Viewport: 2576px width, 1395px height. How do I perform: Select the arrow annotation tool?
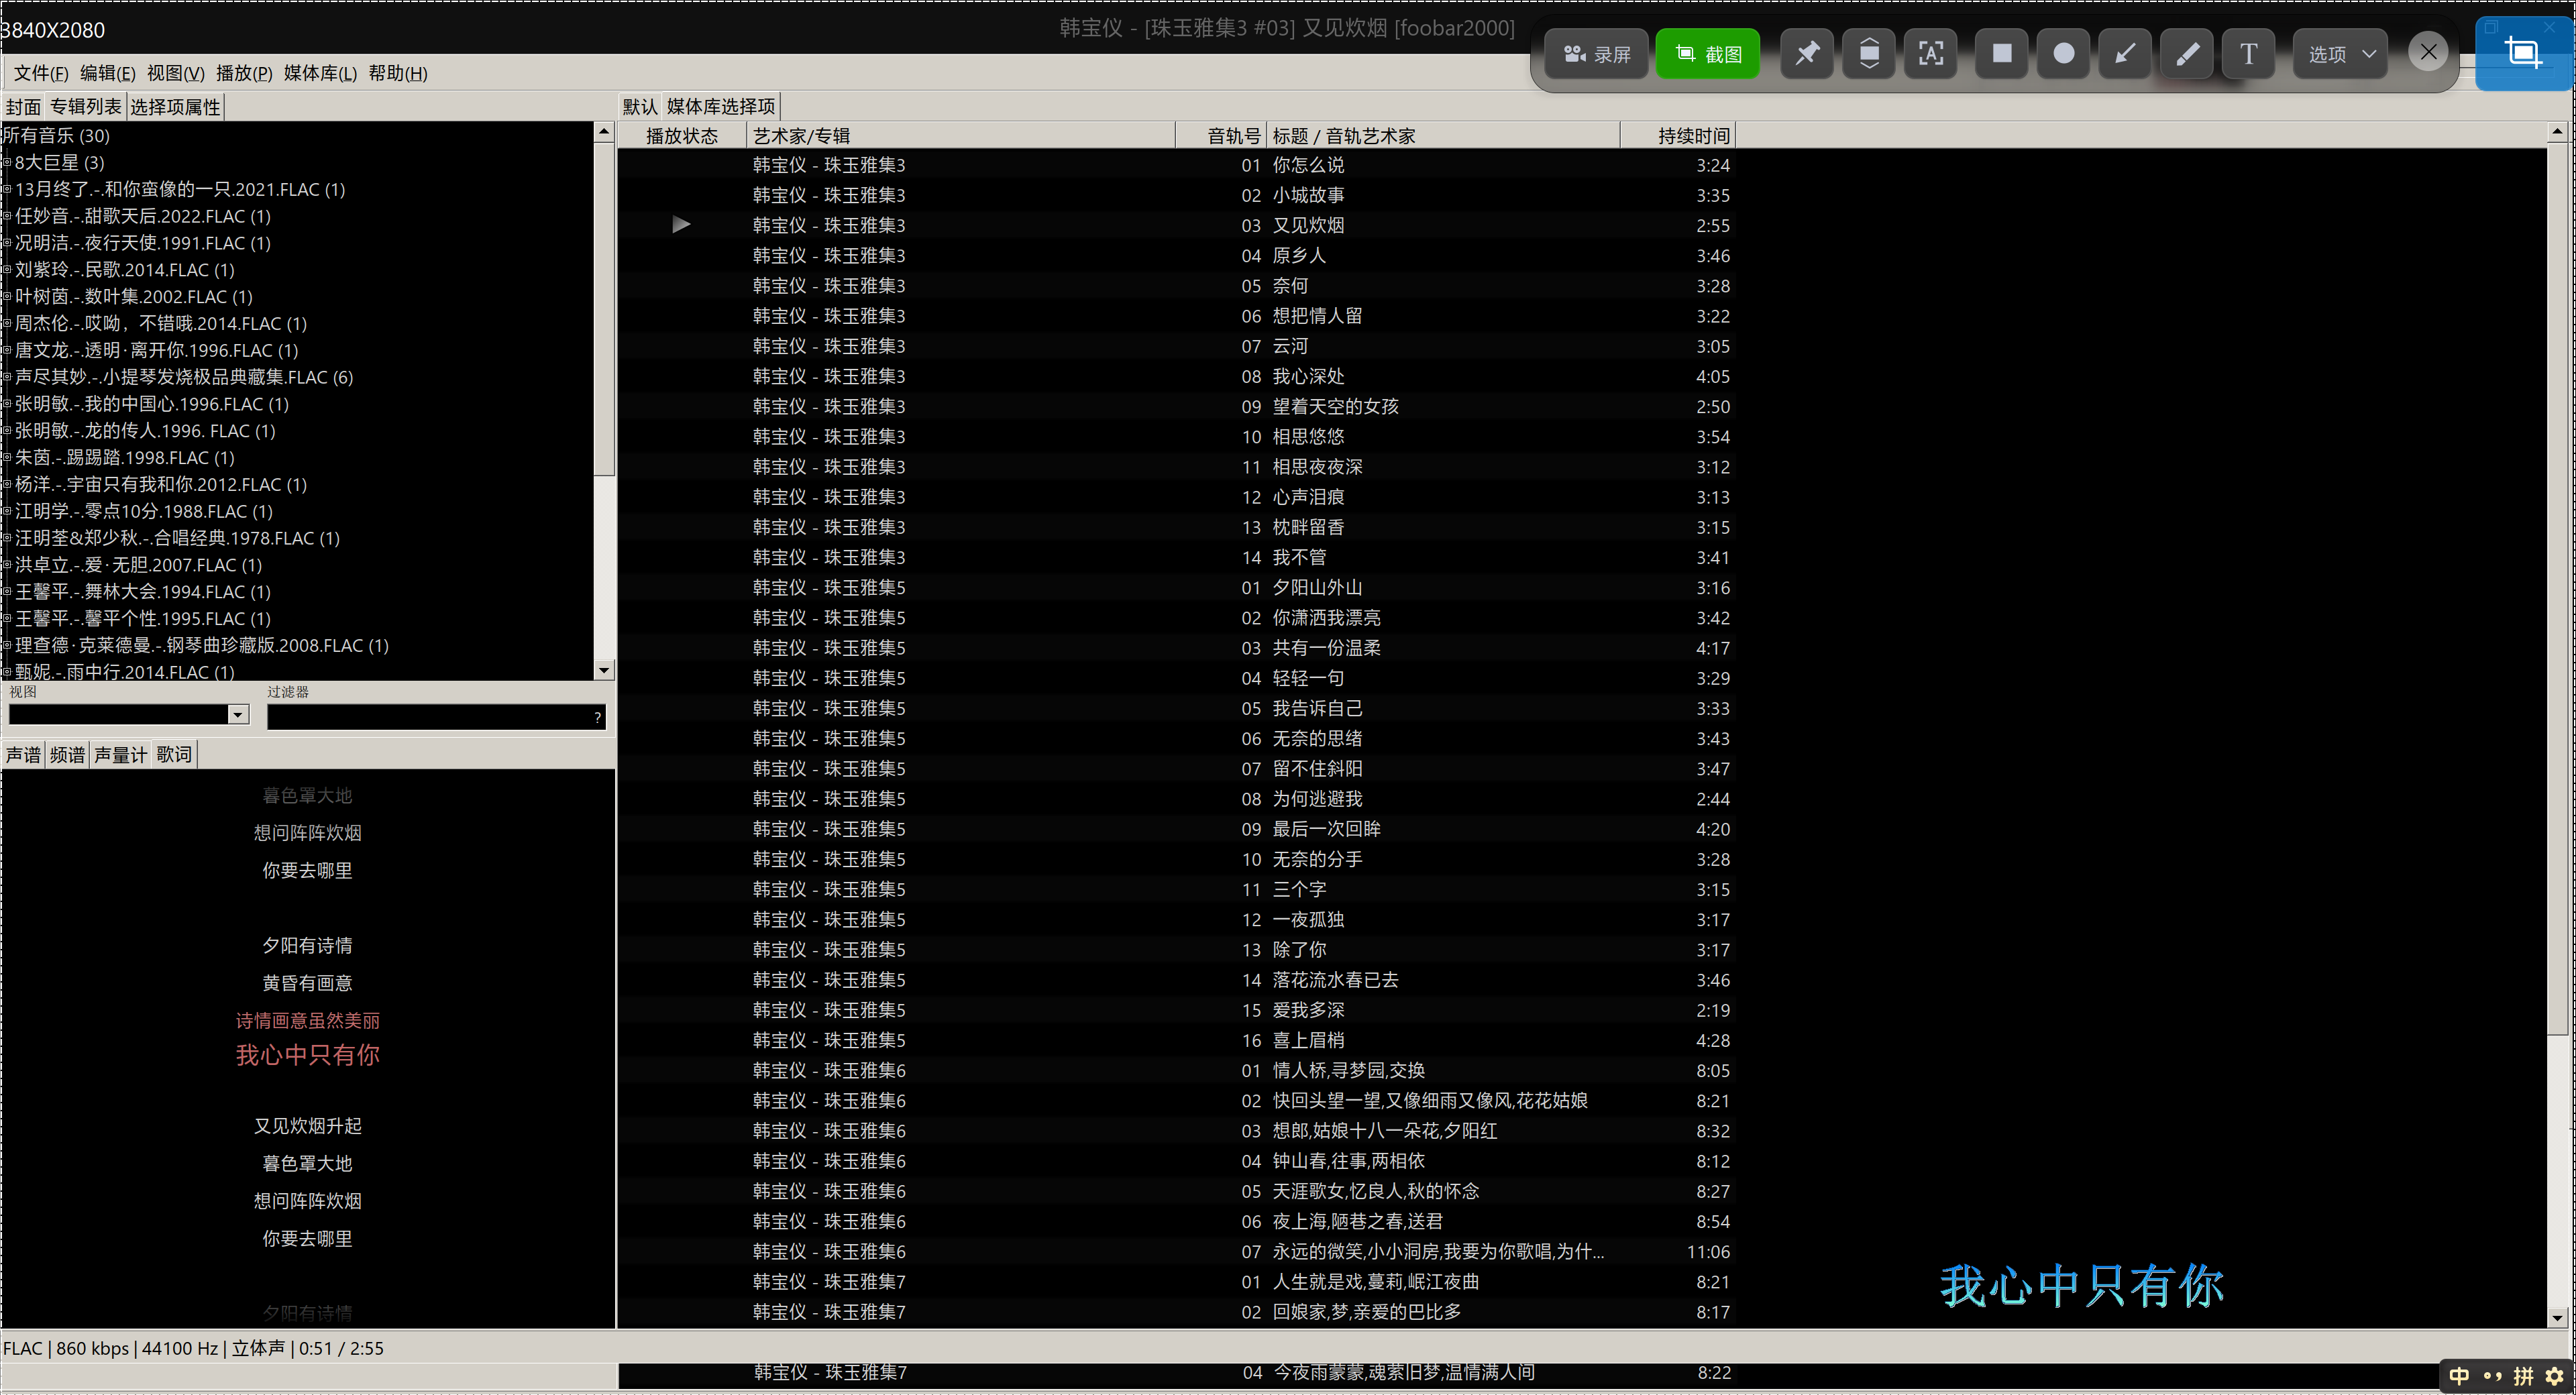pos(2125,54)
